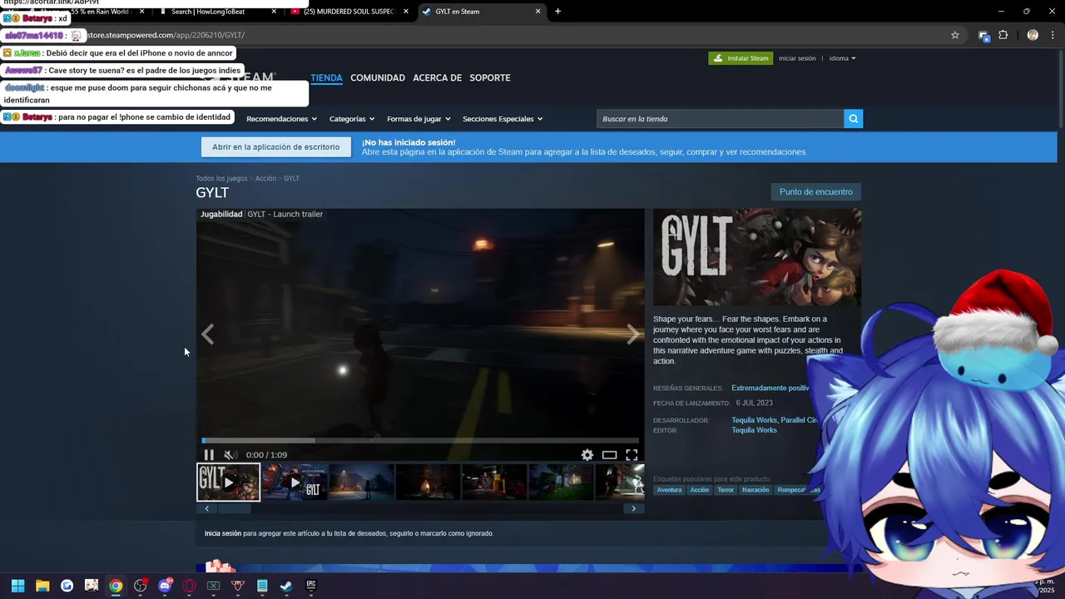1065x599 pixels.
Task: Open Extremadamente positivas reviews link
Action: click(x=770, y=389)
